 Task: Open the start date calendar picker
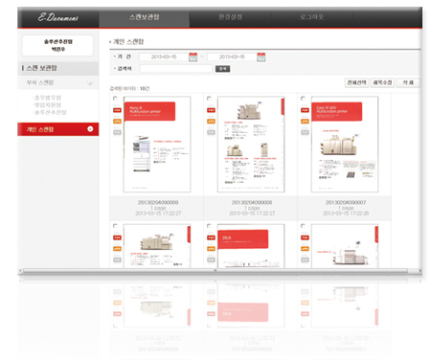pyautogui.click(x=193, y=57)
